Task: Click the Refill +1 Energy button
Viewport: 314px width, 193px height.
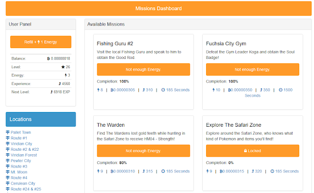Action: pyautogui.click(x=41, y=42)
